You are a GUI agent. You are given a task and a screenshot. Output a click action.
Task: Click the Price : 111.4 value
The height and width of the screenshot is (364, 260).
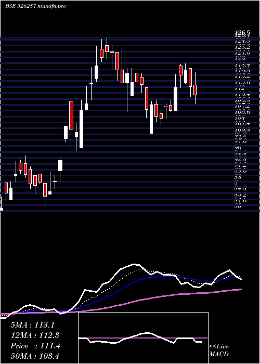coord(35,346)
